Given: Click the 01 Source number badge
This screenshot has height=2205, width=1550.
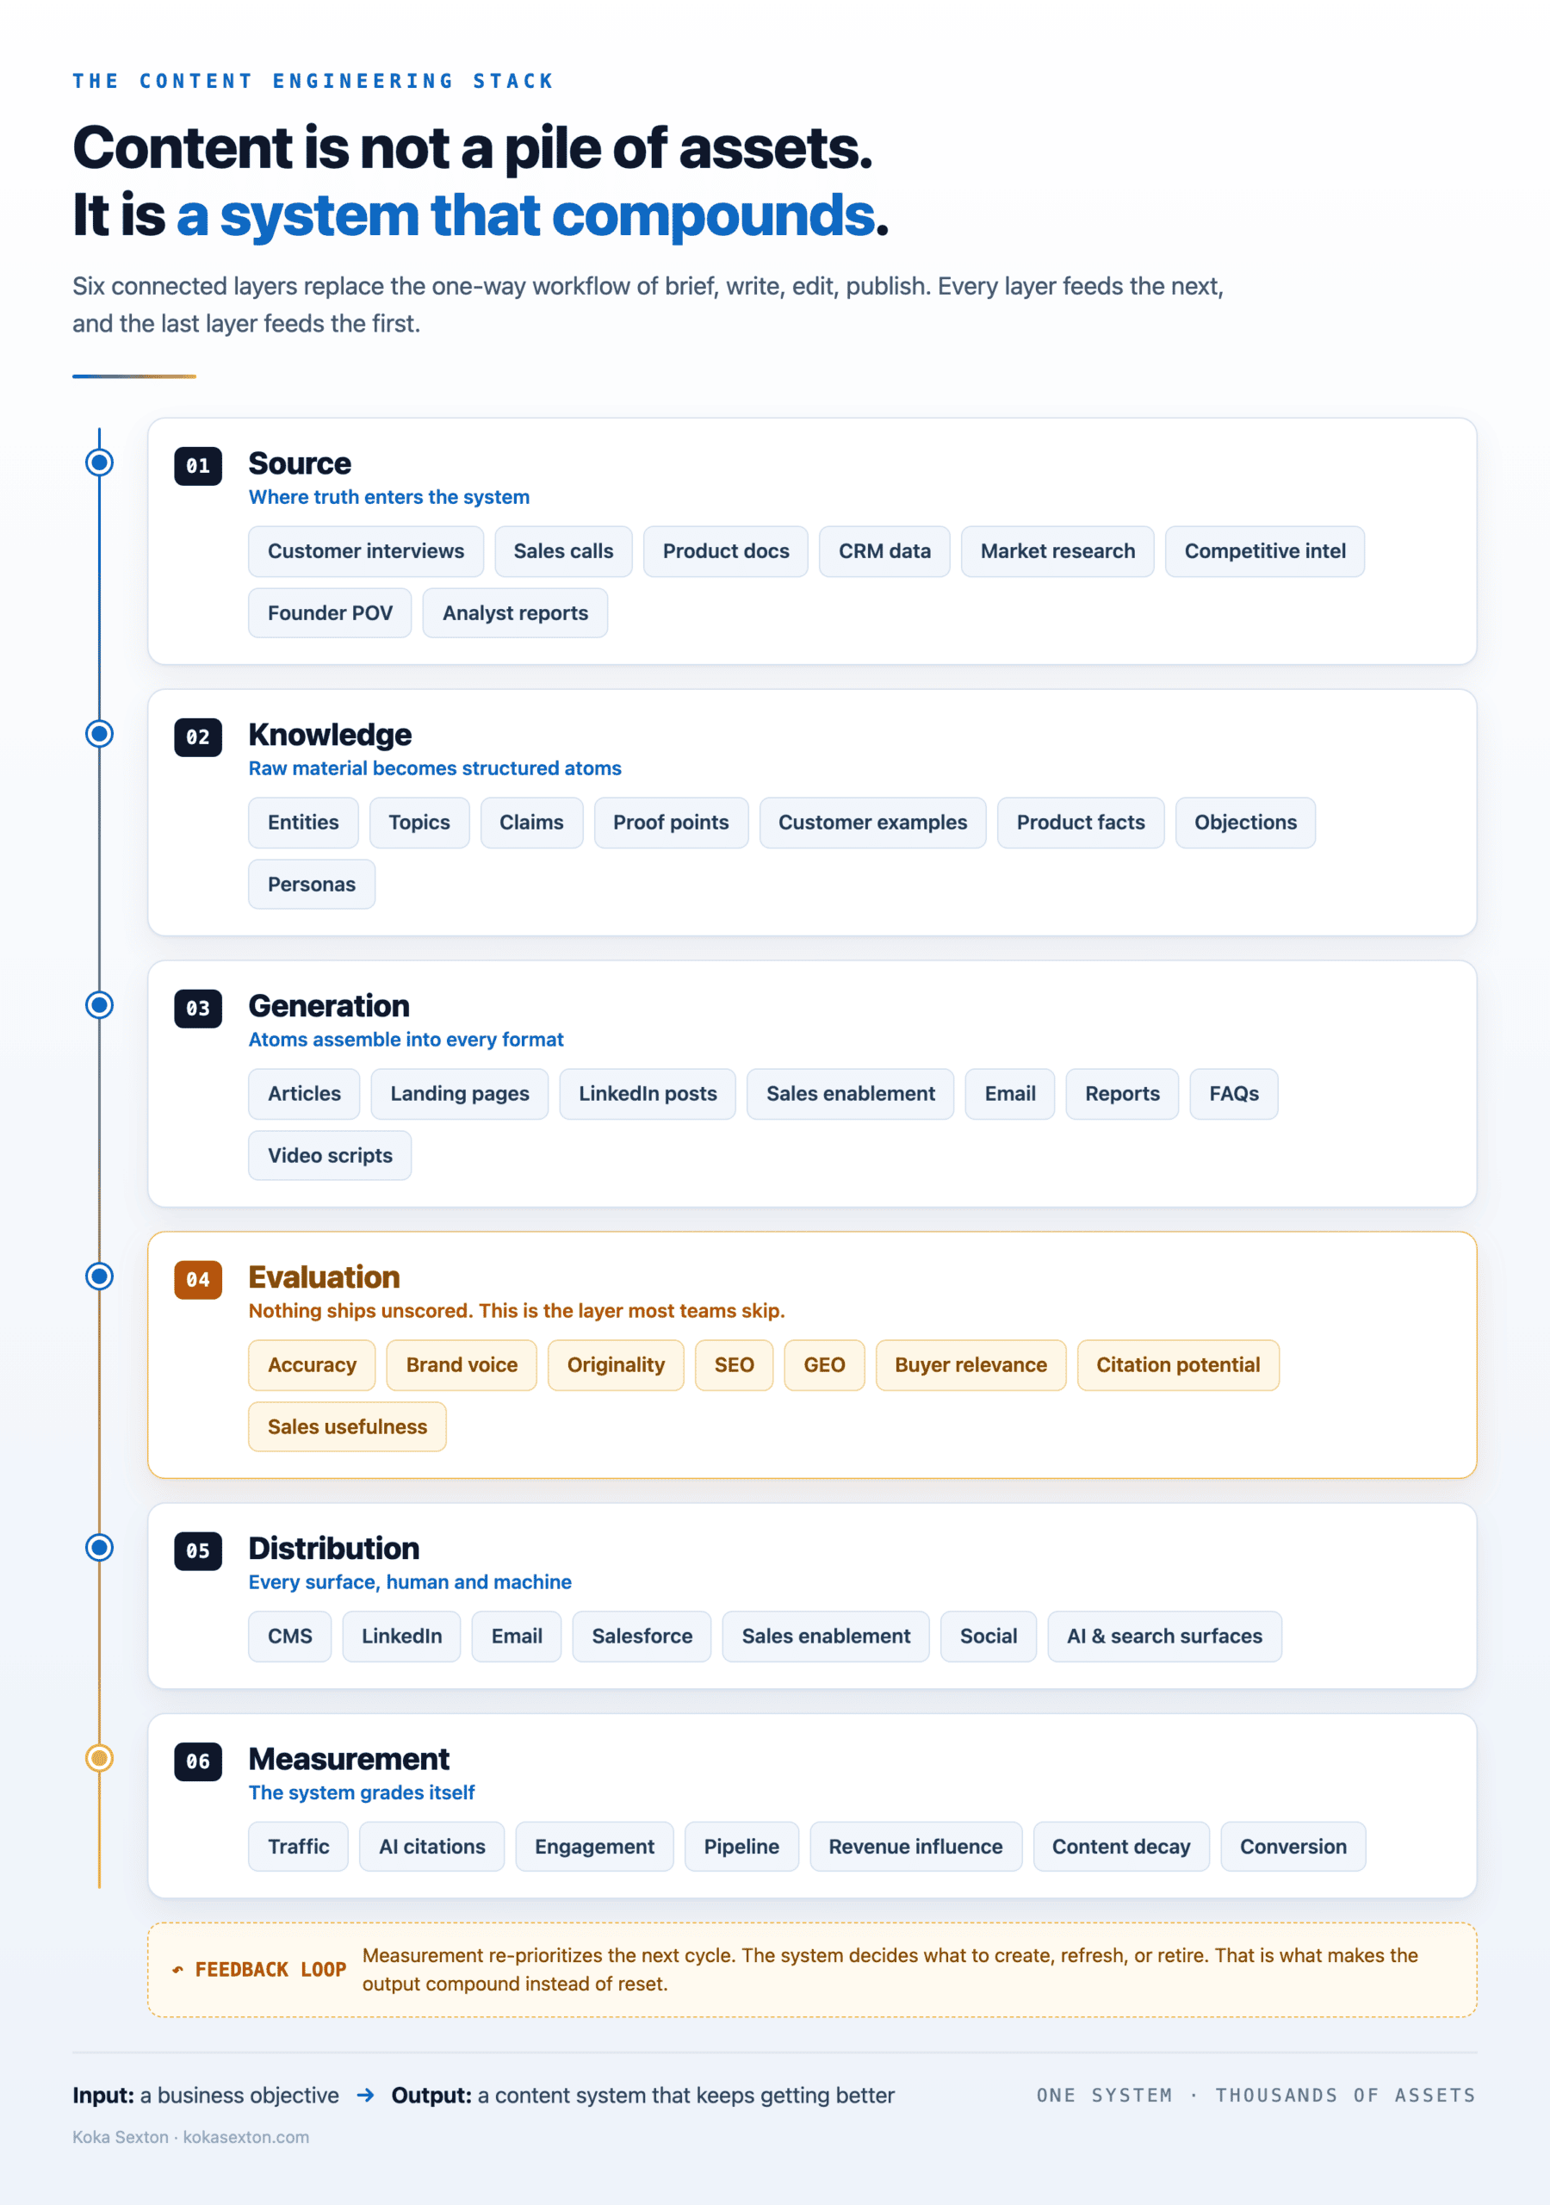Looking at the screenshot, I should [198, 466].
